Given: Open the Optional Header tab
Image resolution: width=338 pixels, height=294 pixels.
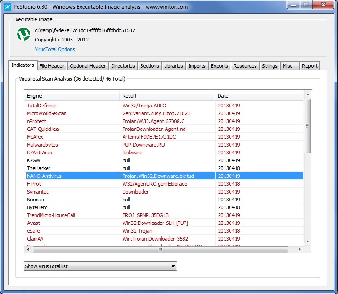Looking at the screenshot, I should (88, 66).
